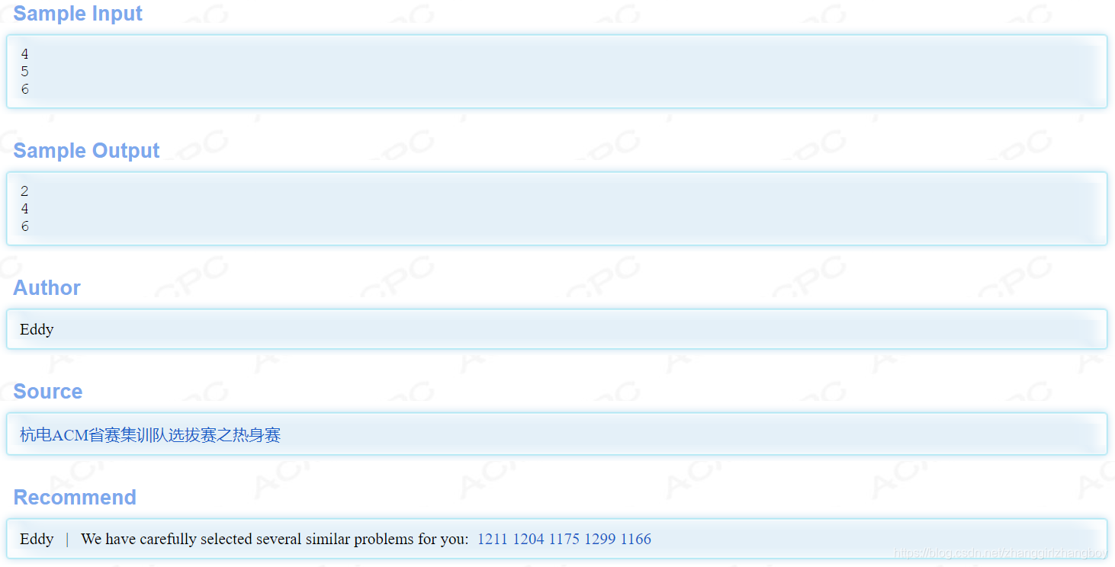This screenshot has width=1115, height=567.
Task: Select the sample output value 6
Action: click(x=25, y=226)
